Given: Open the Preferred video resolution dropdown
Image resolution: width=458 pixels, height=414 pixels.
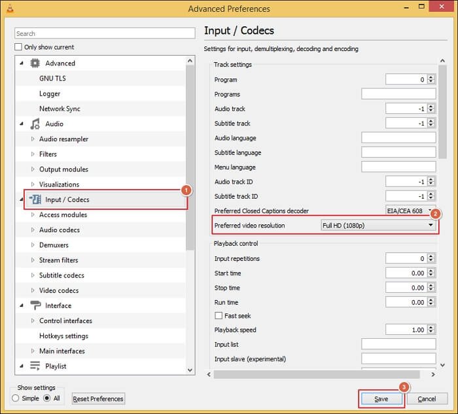Looking at the screenshot, I should 378,225.
